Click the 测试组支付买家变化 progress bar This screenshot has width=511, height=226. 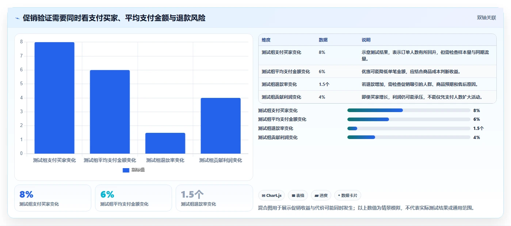(x=409, y=110)
